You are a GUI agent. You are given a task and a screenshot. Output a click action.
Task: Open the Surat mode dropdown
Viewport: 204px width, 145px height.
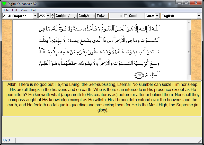[157, 16]
